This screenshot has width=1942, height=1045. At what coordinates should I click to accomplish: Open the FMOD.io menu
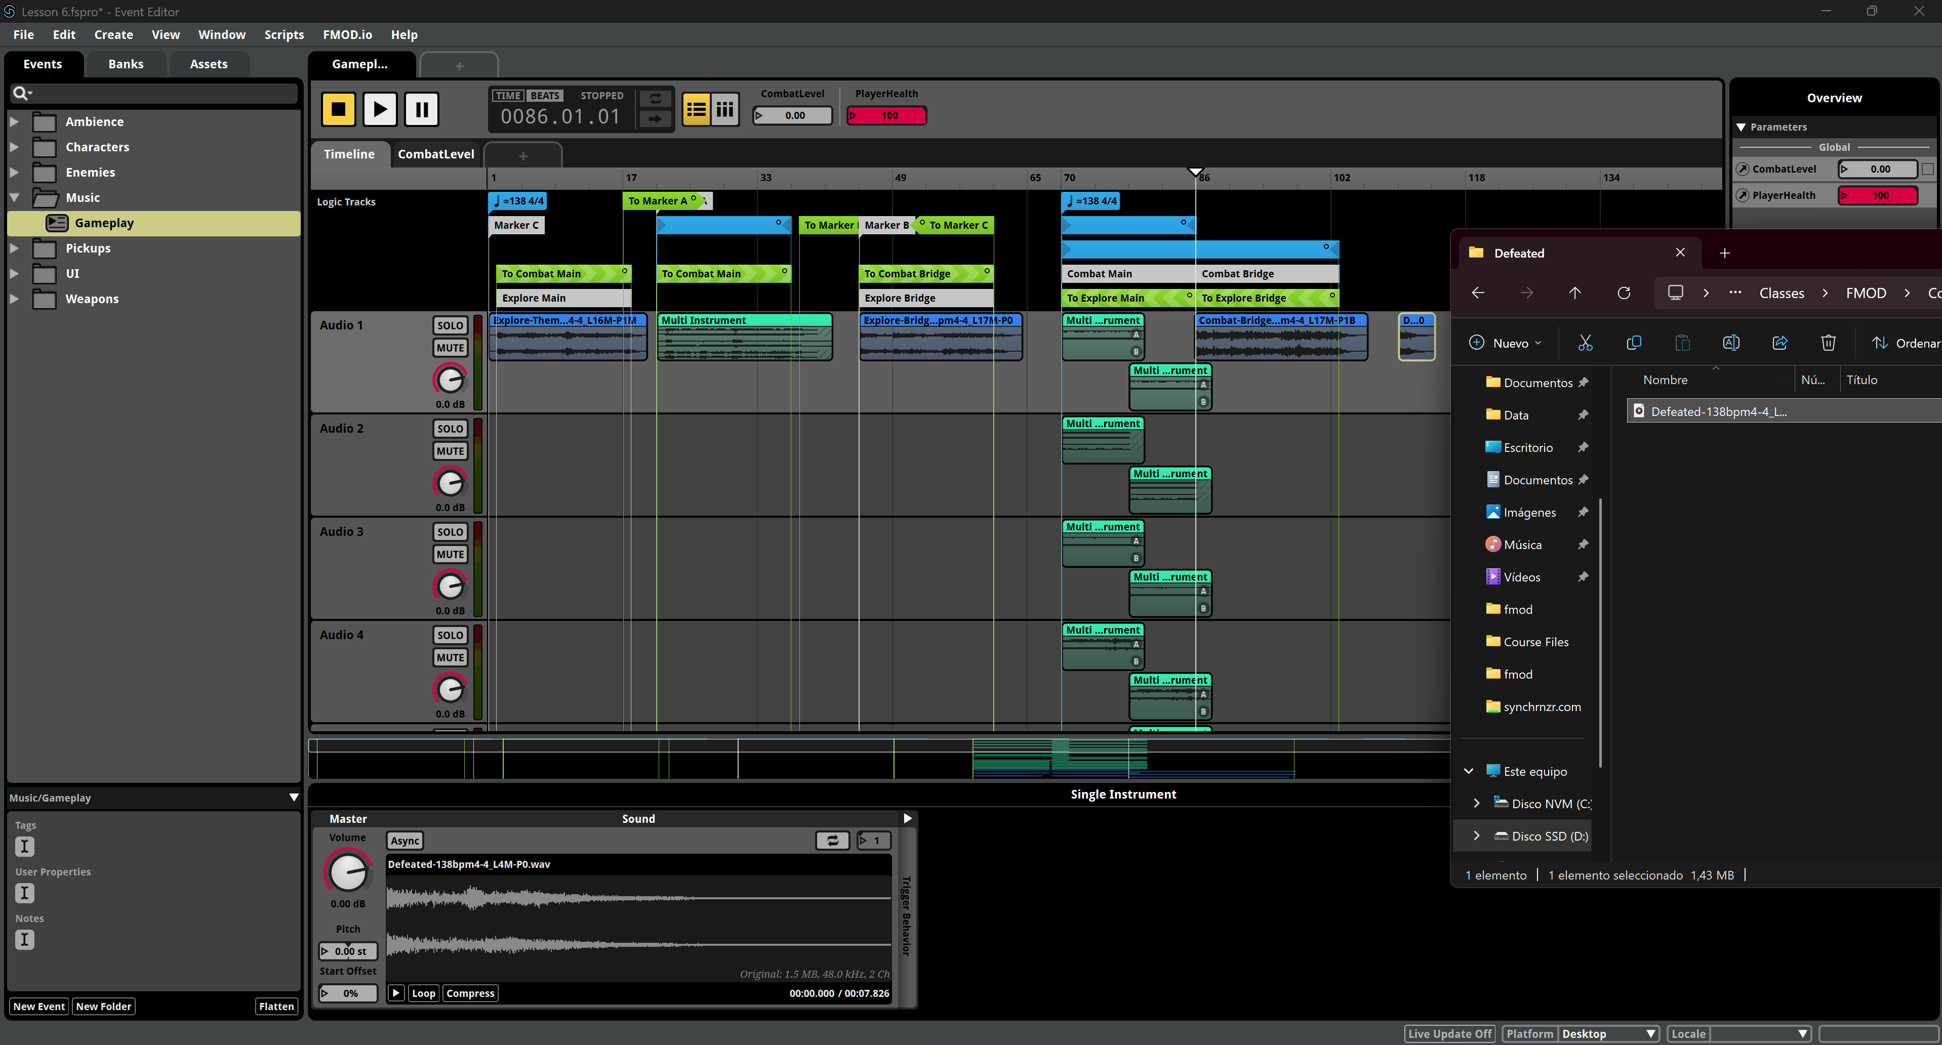tap(347, 34)
